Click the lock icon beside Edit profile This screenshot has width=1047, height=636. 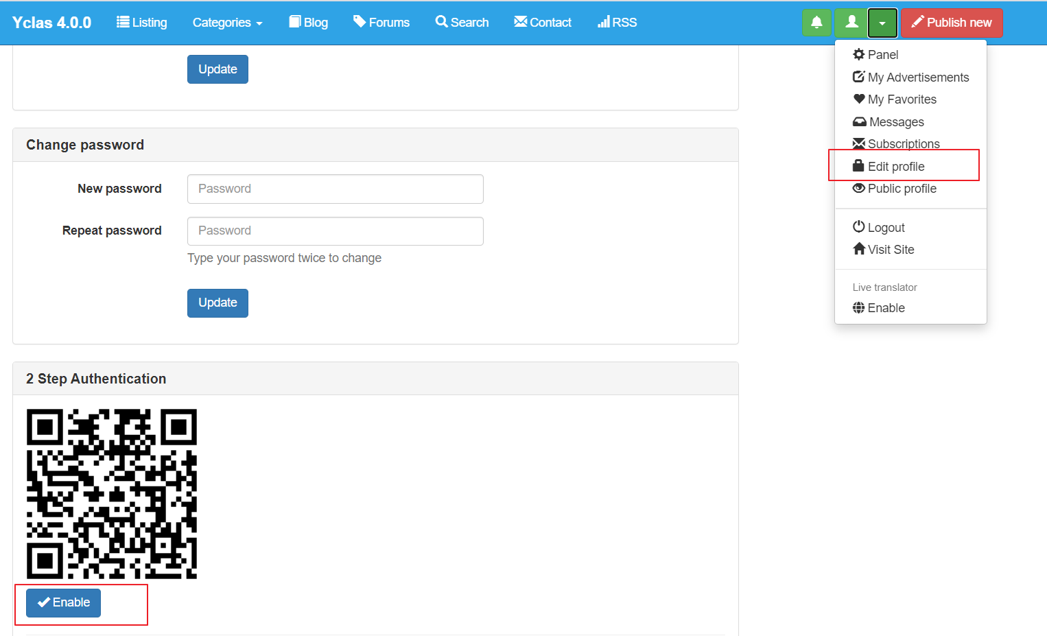[x=858, y=165]
